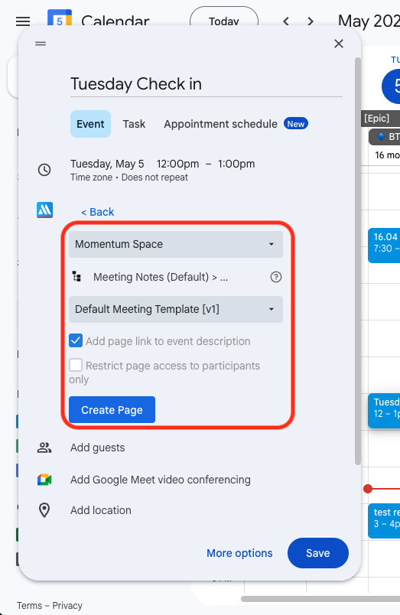This screenshot has width=400, height=615.
Task: Click the page tree hierarchy icon
Action: (76, 277)
